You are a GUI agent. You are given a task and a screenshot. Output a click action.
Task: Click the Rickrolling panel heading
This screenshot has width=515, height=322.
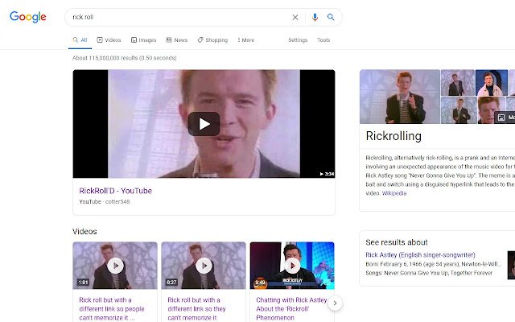pos(393,136)
